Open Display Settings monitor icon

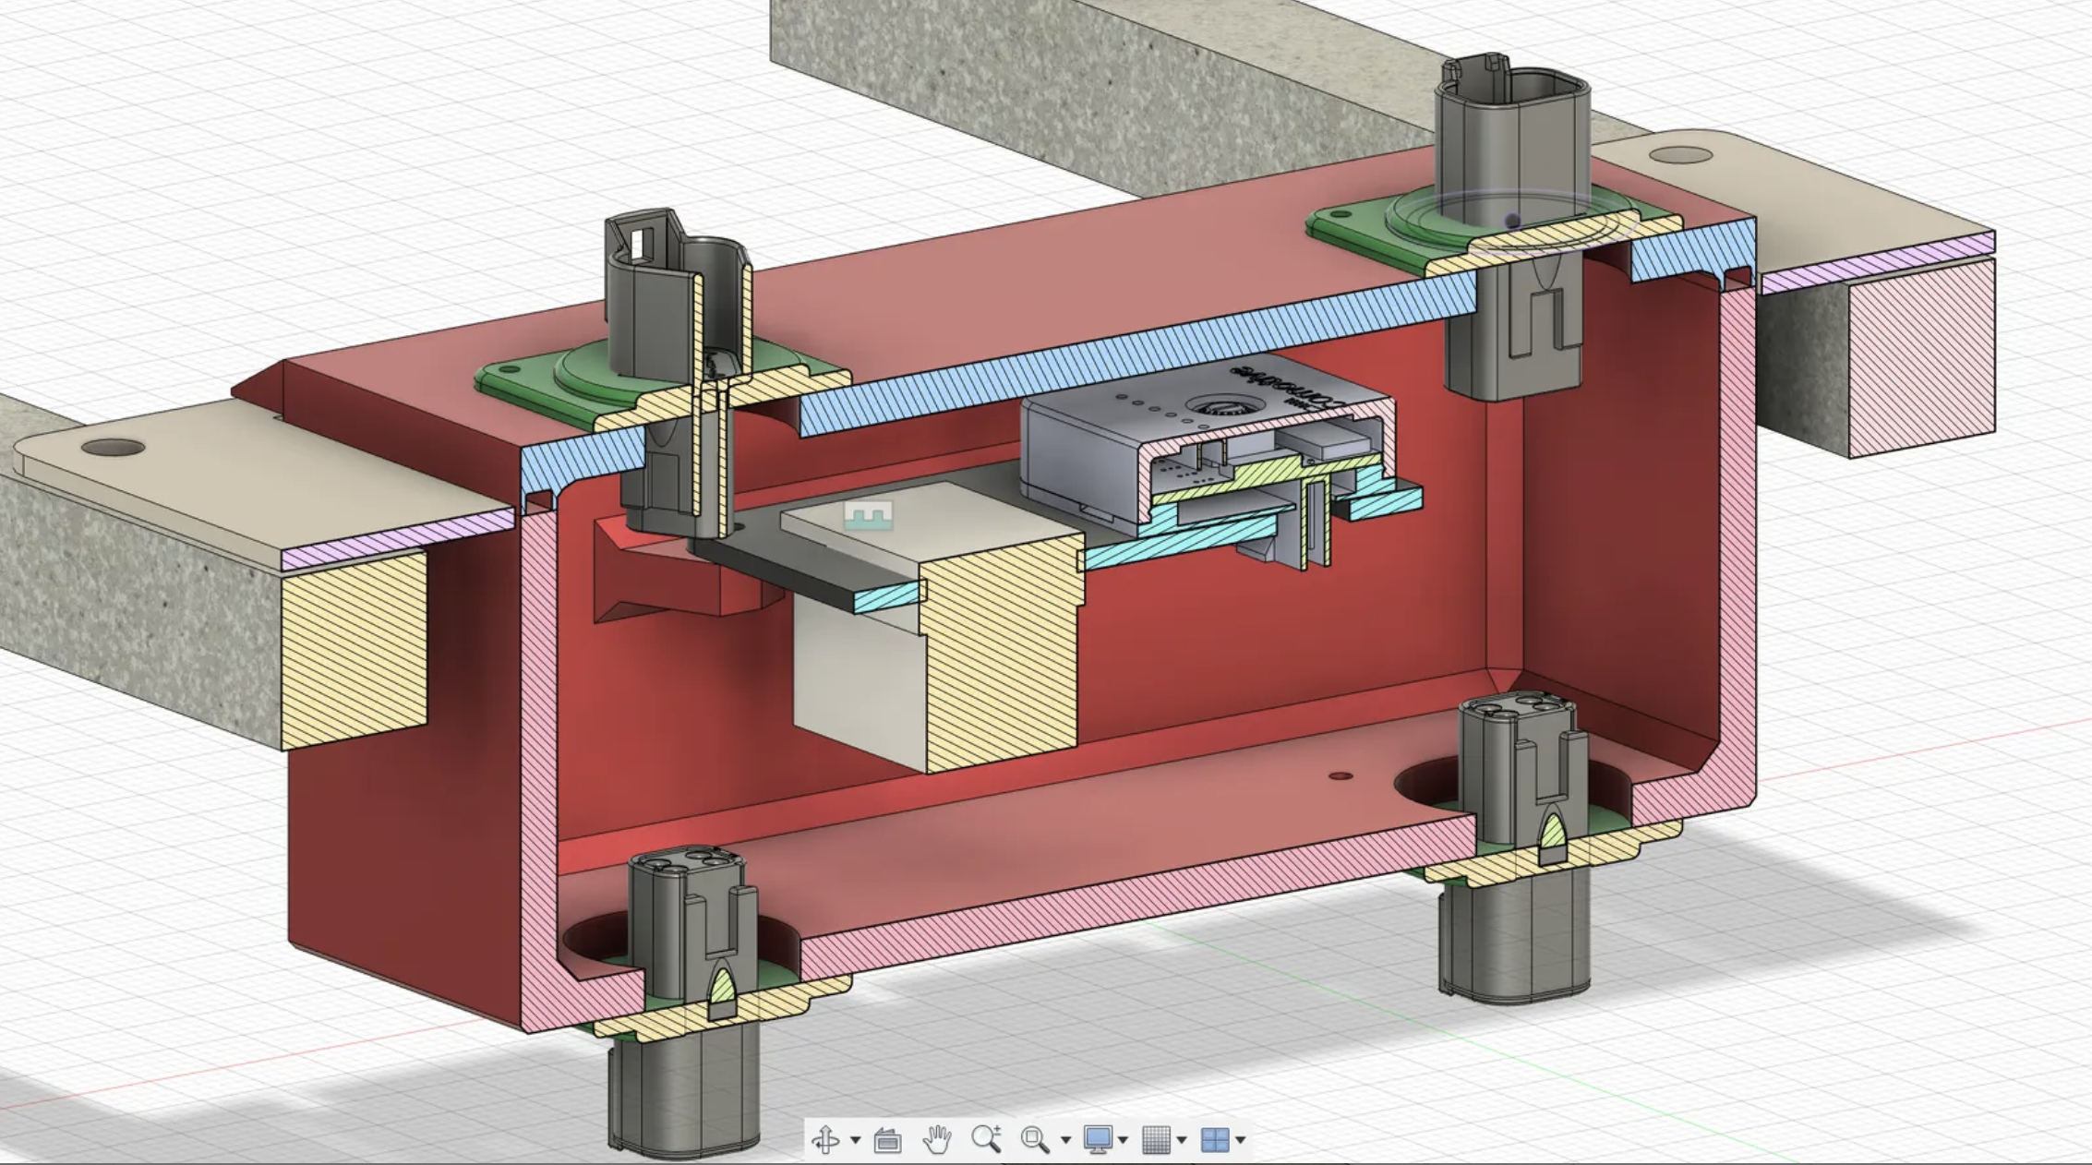(x=1098, y=1140)
